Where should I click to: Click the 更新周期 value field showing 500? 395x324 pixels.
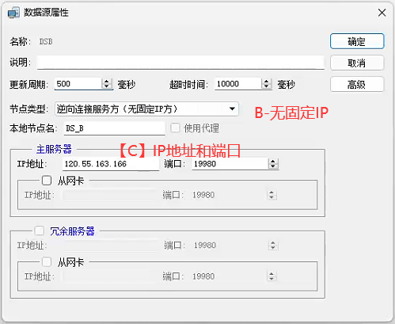click(78, 84)
